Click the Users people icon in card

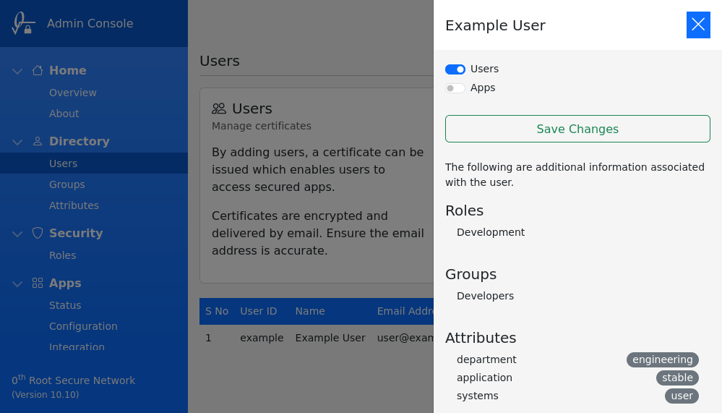pyautogui.click(x=219, y=108)
